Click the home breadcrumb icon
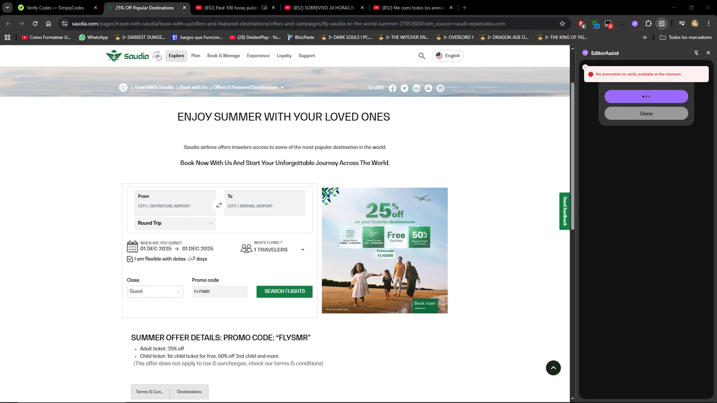This screenshot has height=403, width=717. pyautogui.click(x=123, y=87)
